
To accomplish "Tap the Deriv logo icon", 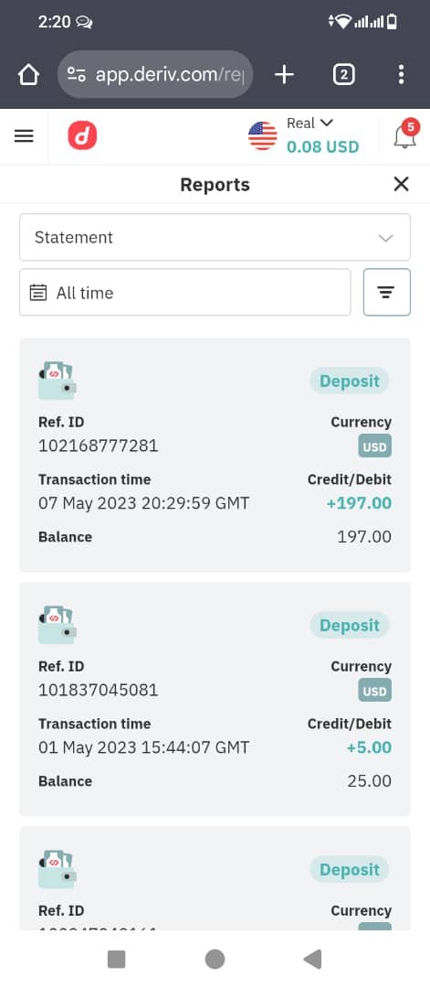I will point(82,136).
